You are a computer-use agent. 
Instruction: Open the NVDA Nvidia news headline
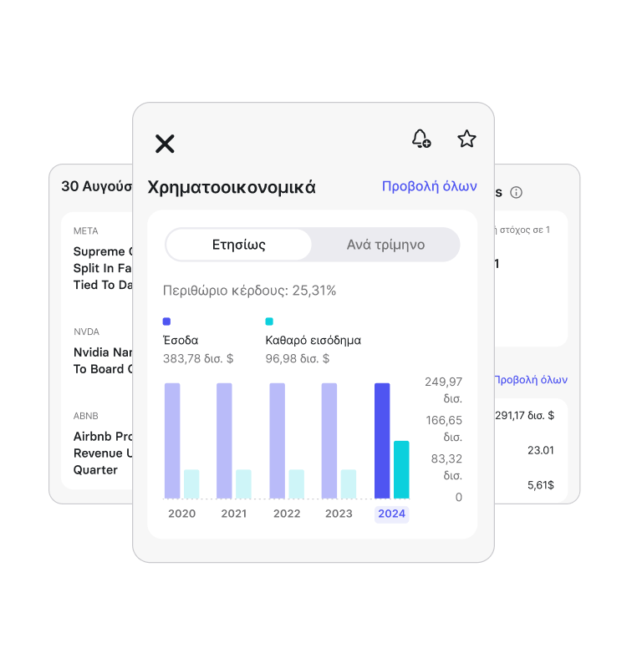103,360
